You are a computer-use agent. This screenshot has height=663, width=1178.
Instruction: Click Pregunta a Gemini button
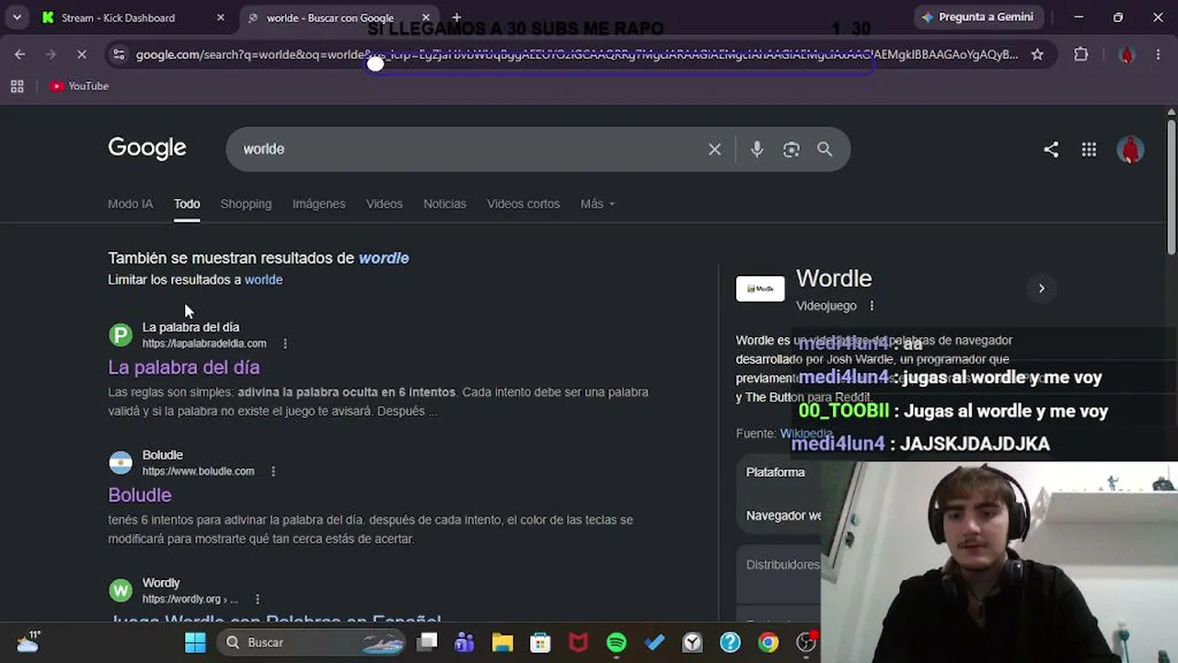(977, 17)
